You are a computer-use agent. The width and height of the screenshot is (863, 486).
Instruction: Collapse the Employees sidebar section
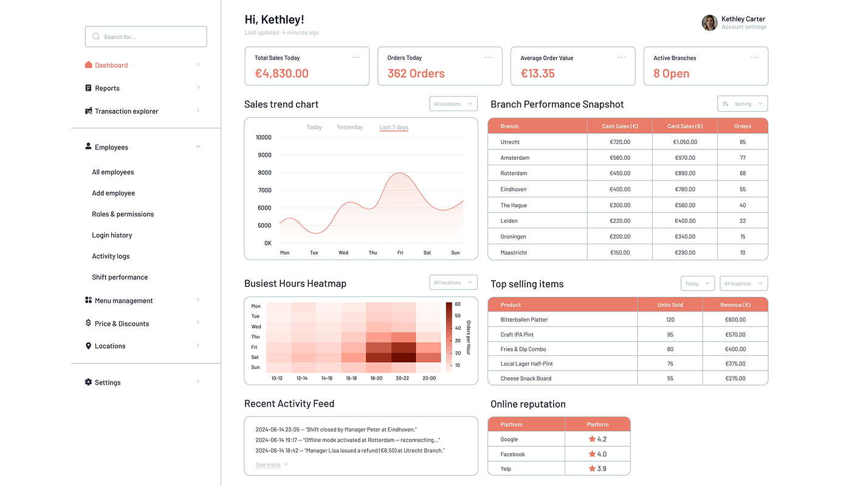coord(198,147)
